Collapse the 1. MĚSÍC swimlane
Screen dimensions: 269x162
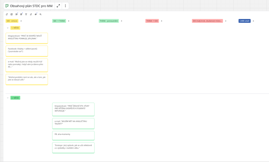click(x=7, y=28)
